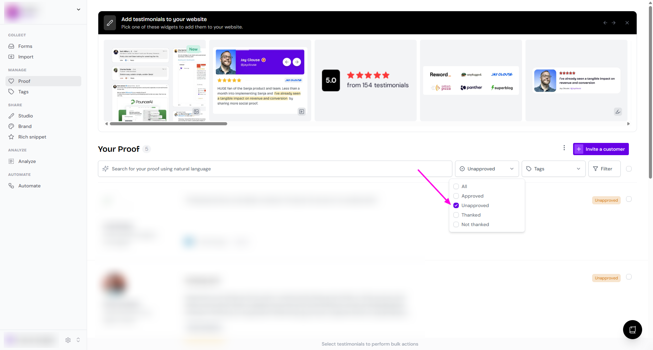Click Invite a customer button

pyautogui.click(x=601, y=149)
